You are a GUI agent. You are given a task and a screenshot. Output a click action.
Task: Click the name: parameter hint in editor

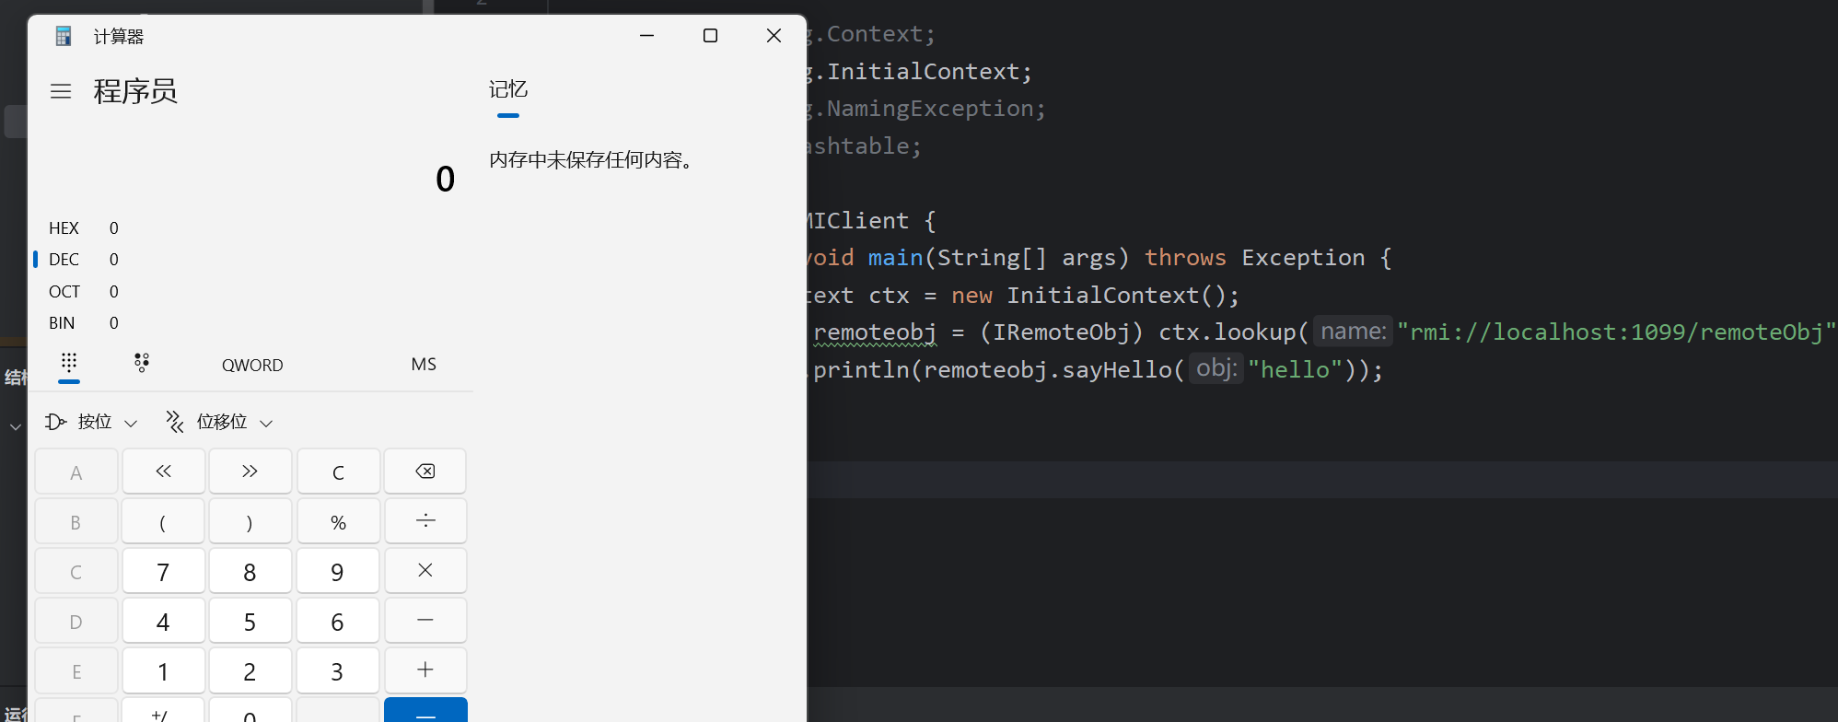tap(1353, 331)
